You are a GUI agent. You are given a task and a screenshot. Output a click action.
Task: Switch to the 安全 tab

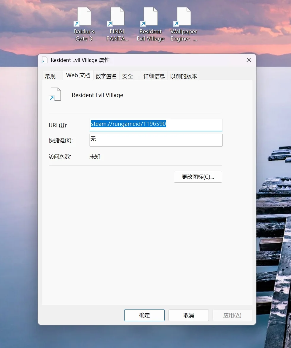(128, 76)
